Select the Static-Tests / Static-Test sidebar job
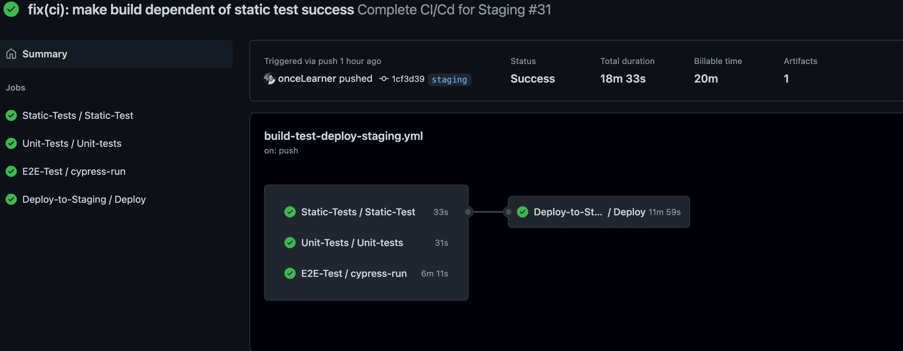 [x=78, y=115]
